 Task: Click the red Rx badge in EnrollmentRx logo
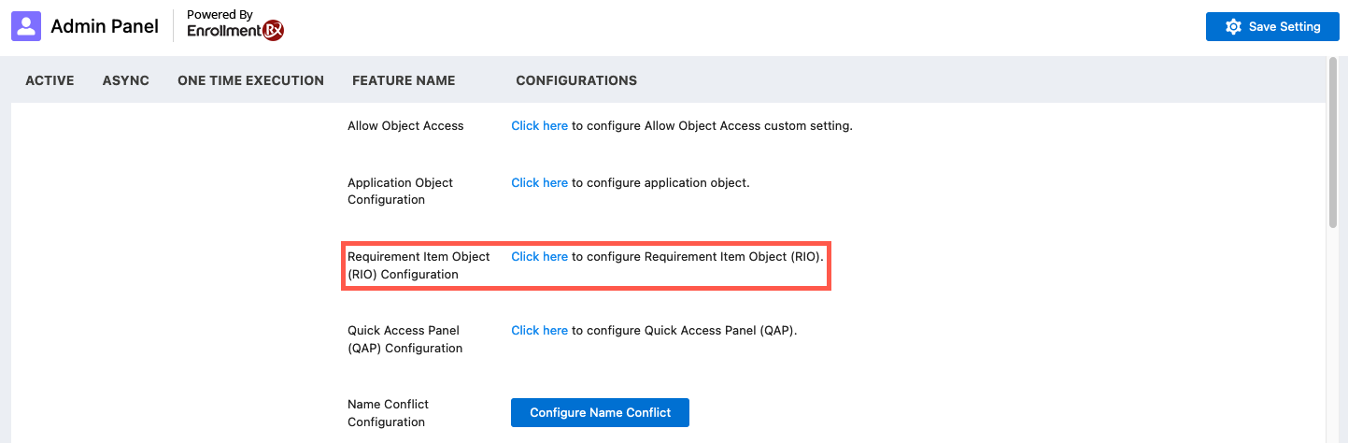[273, 31]
